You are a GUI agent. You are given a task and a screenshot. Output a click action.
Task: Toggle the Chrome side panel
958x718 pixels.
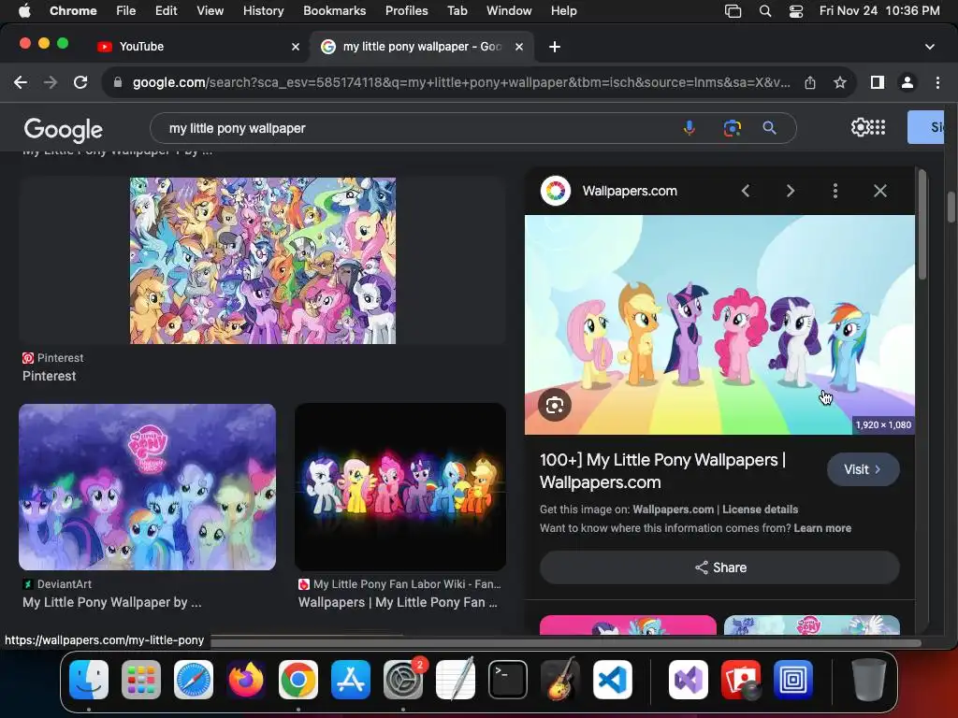tap(878, 82)
